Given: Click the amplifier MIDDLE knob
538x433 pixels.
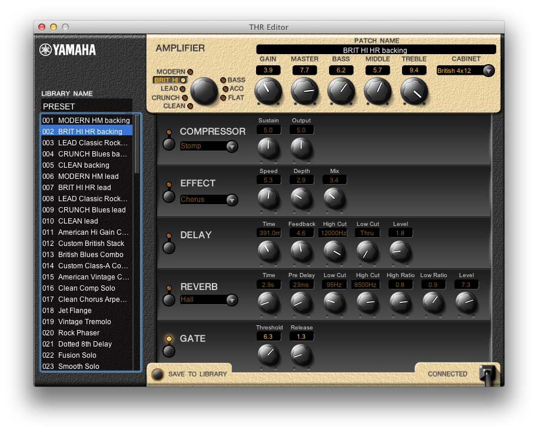Looking at the screenshot, I should pyautogui.click(x=377, y=91).
